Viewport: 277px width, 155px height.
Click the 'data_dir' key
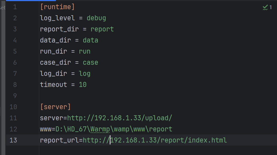coord(55,40)
